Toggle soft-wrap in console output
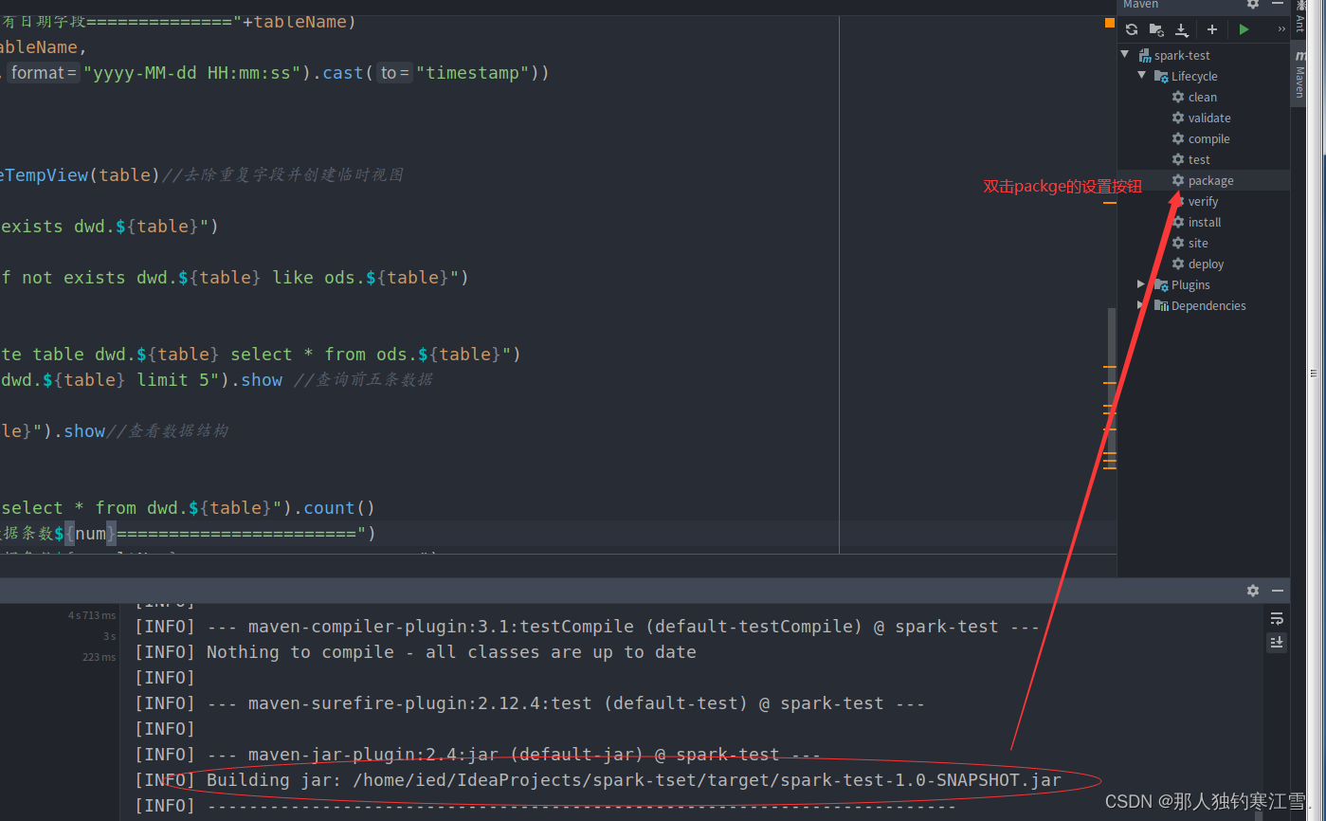This screenshot has width=1326, height=821. (x=1277, y=618)
